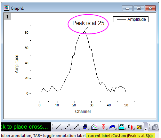Open the multi-curve plot icon
The image size is (161, 138).
(x=94, y=127)
